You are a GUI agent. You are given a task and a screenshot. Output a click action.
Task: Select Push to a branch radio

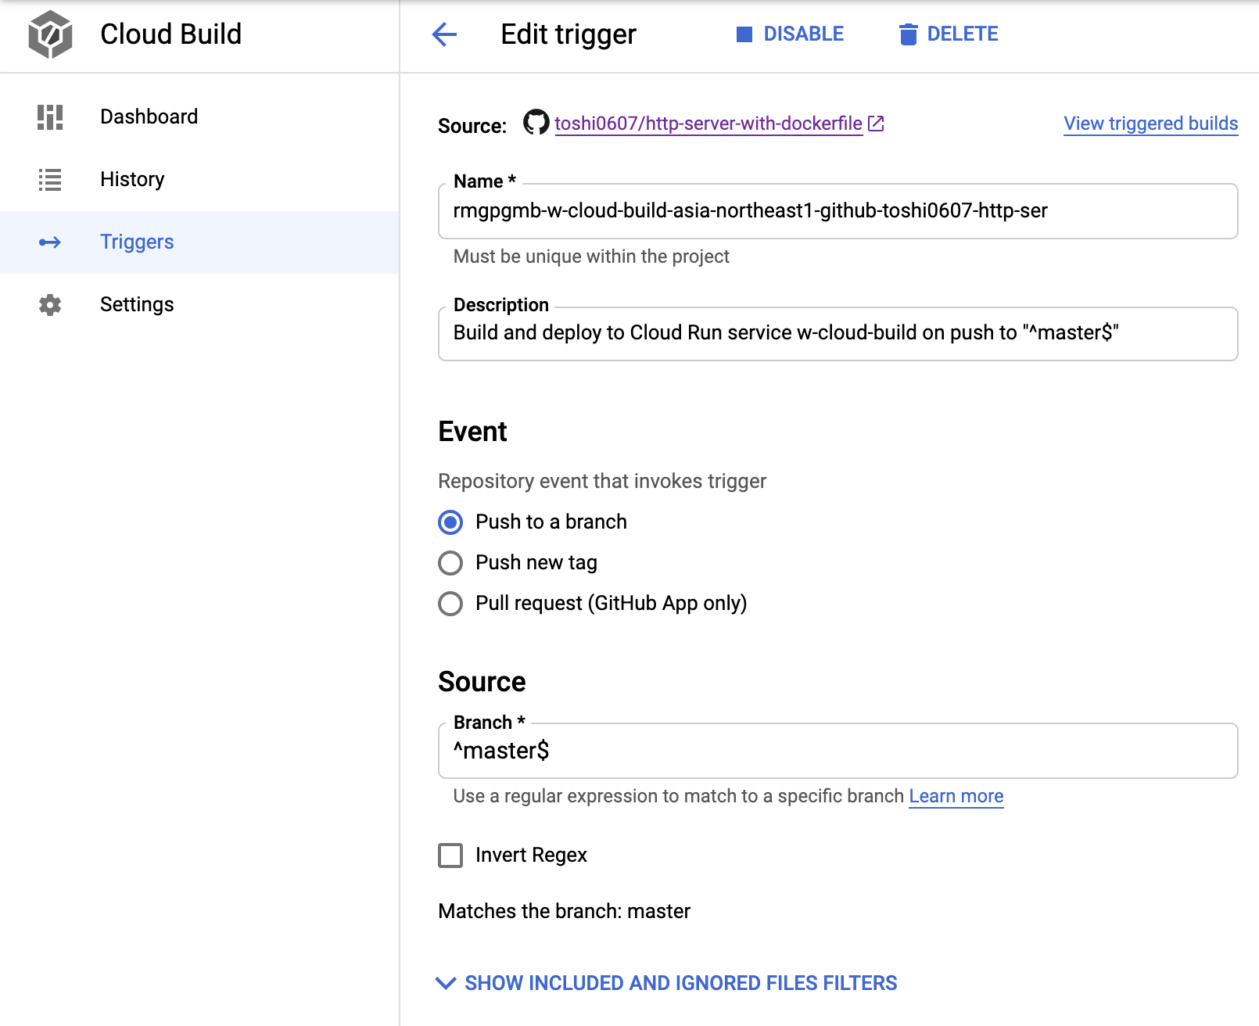pyautogui.click(x=450, y=522)
